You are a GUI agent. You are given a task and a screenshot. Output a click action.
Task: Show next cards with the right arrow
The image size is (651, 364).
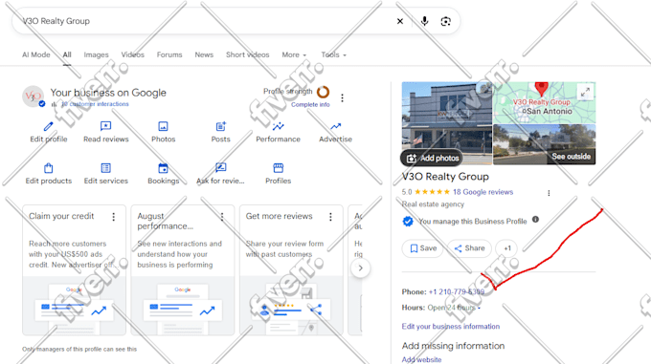click(360, 268)
